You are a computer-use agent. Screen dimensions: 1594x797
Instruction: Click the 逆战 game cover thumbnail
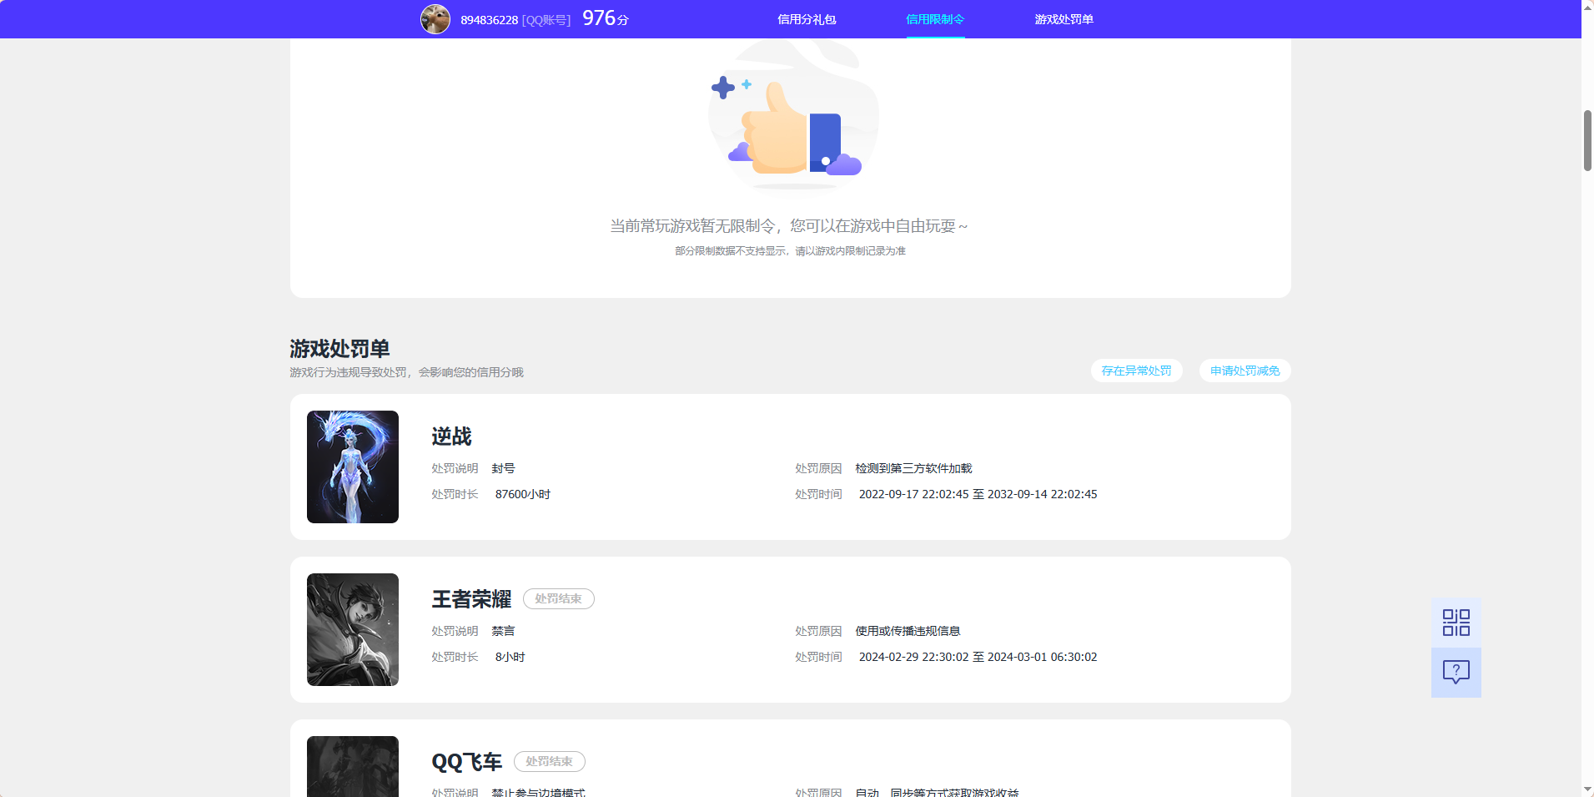[353, 467]
